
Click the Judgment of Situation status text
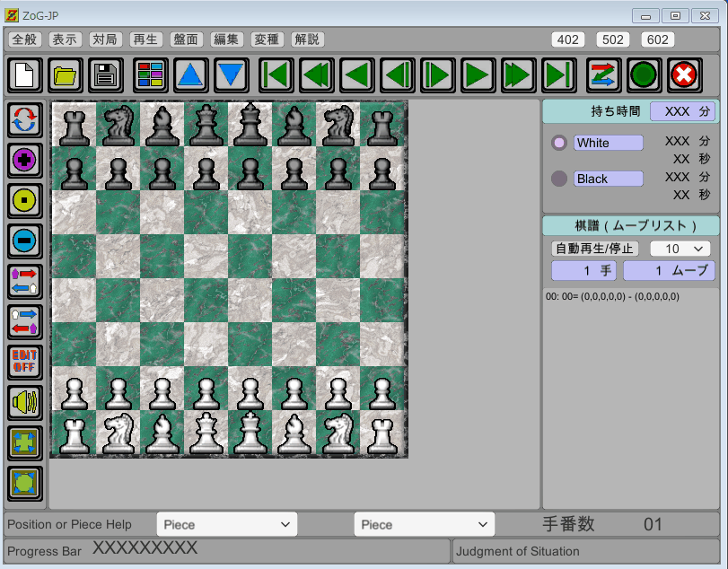point(518,551)
